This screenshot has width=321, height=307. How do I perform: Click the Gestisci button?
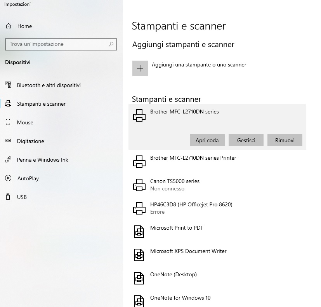coord(246,140)
